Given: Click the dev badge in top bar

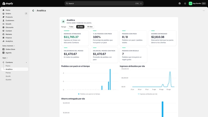Looking at the screenshot, I should pos(204,3).
